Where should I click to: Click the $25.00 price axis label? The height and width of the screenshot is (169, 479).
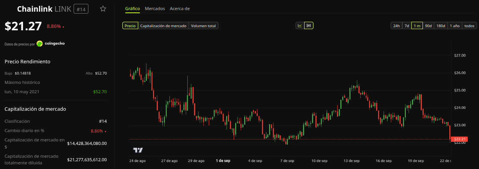[x=460, y=90]
